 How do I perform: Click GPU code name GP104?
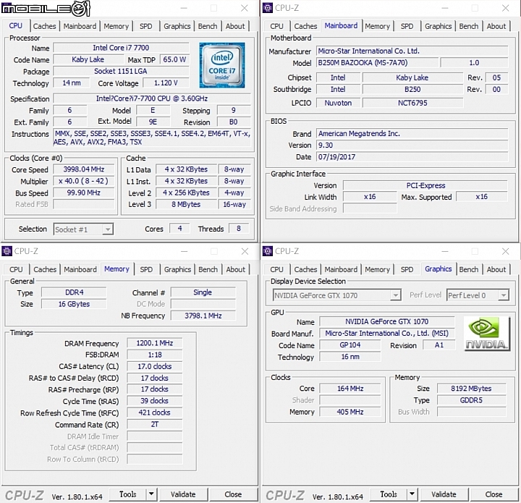[x=350, y=345]
